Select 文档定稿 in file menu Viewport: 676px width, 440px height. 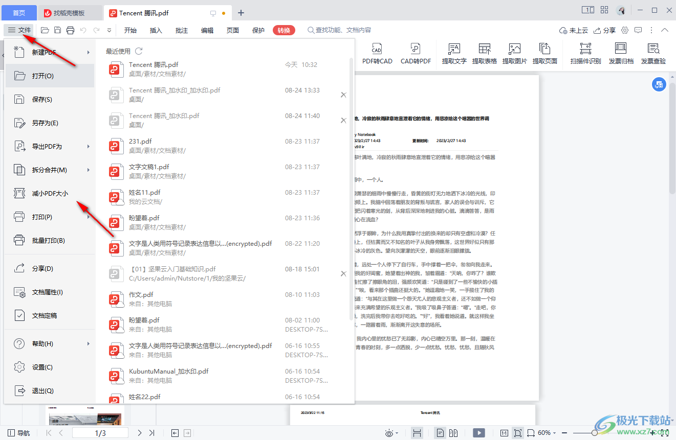pyautogui.click(x=50, y=315)
